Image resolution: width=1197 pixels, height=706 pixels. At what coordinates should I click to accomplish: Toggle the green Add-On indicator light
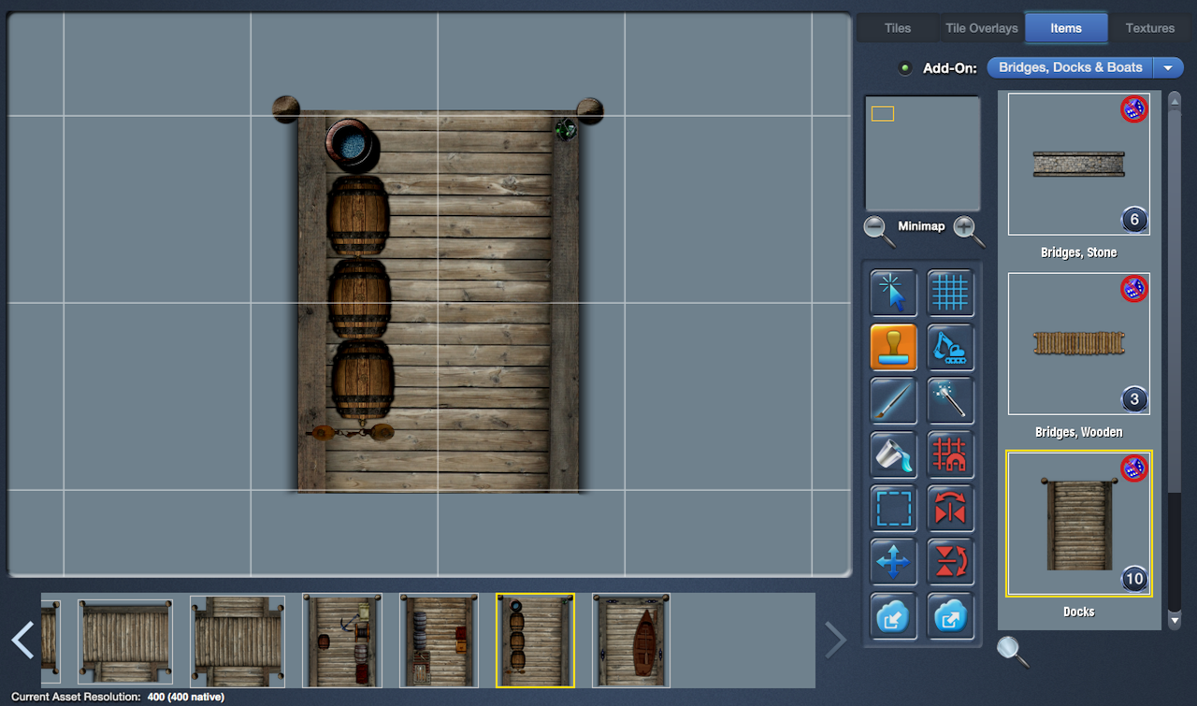pos(904,68)
